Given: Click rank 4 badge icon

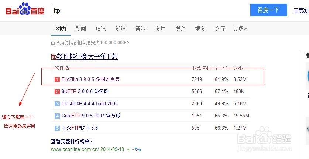Looking at the screenshot, I should tap(57, 116).
